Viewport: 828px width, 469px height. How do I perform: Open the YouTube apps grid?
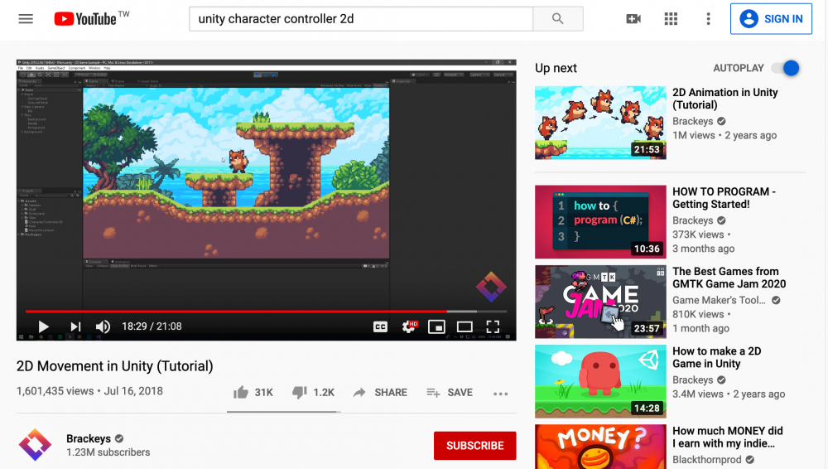[671, 19]
